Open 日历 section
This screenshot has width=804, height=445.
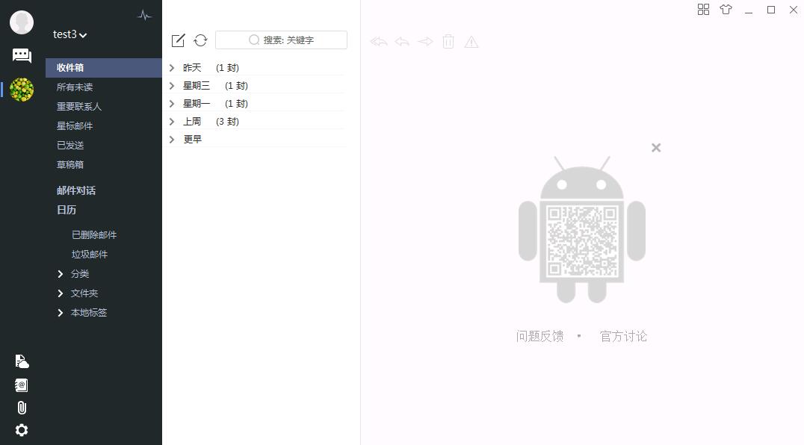tap(67, 210)
